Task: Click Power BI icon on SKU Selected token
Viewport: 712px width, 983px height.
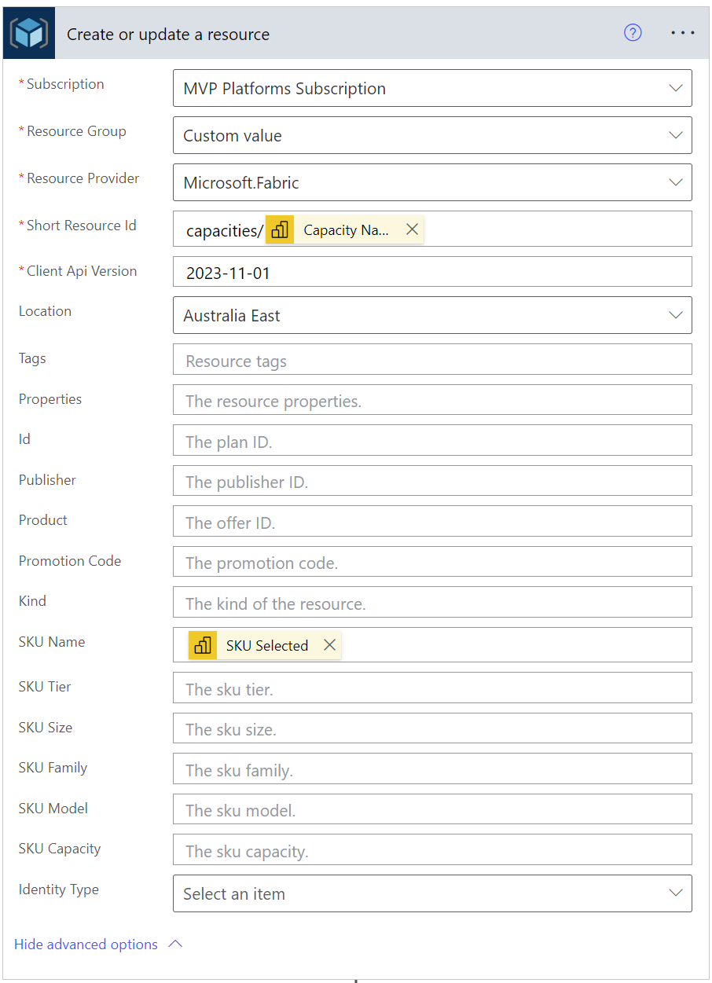Action: 203,645
